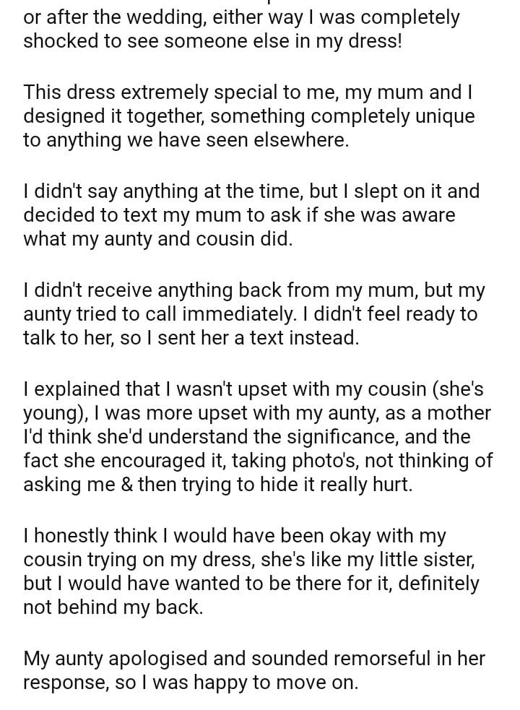Image resolution: width=520 pixels, height=710 pixels.
Task: Click the phrase "taking photo's, not thinking of"
Action: (361, 460)
